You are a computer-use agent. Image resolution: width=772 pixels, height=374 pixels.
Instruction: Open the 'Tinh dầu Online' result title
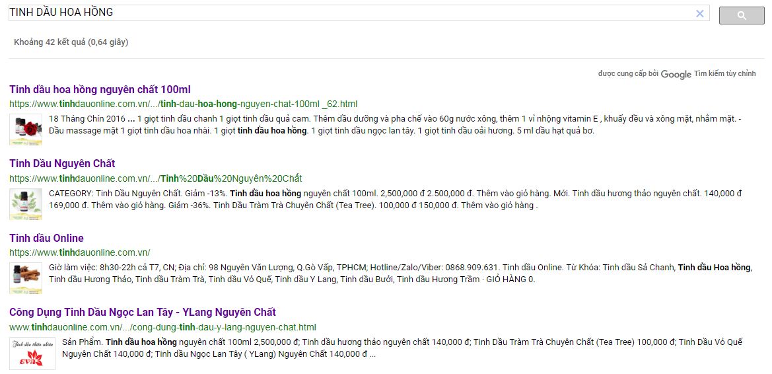coord(46,239)
